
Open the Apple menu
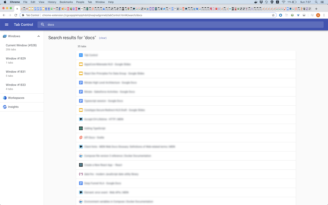pyautogui.click(x=5, y=2)
